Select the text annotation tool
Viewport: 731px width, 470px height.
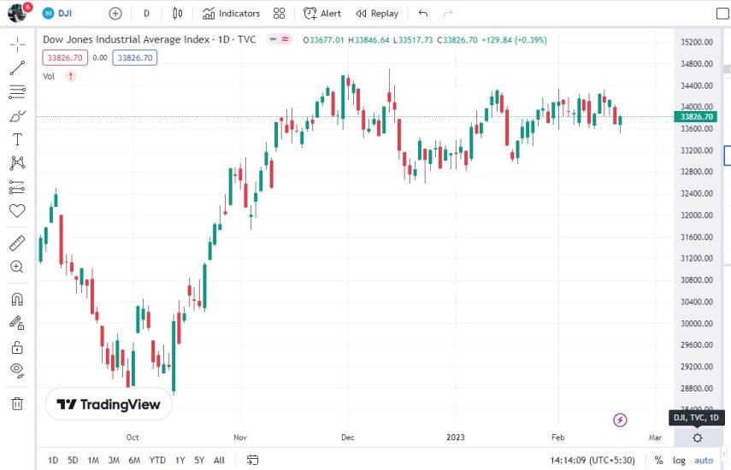pyautogui.click(x=17, y=139)
